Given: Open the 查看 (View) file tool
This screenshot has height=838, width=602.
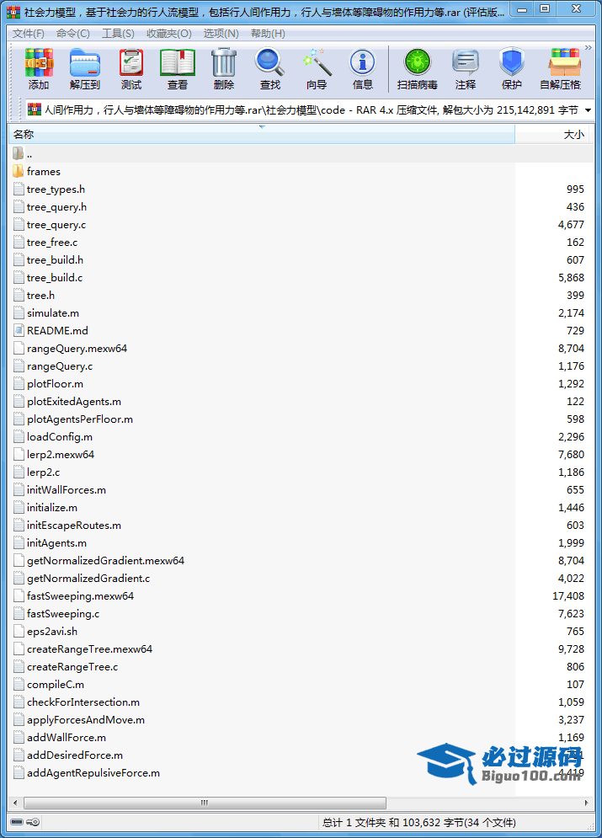Looking at the screenshot, I should click(178, 68).
